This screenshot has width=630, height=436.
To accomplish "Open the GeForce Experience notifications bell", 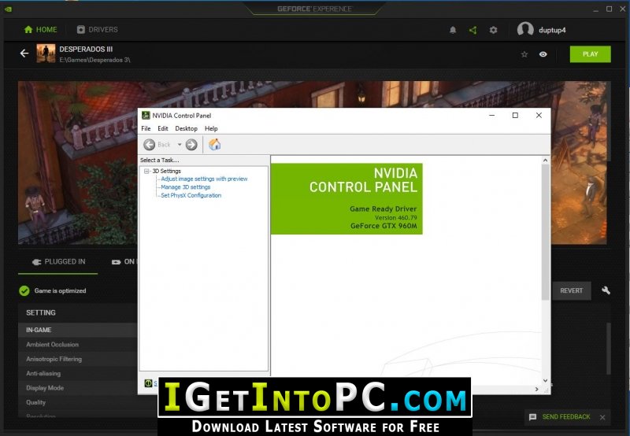I will 453,30.
